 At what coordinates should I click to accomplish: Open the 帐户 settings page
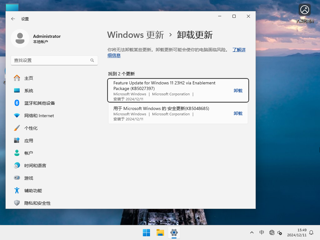click(x=28, y=153)
